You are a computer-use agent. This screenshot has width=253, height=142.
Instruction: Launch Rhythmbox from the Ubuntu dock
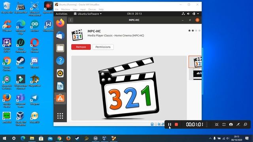[60, 73]
